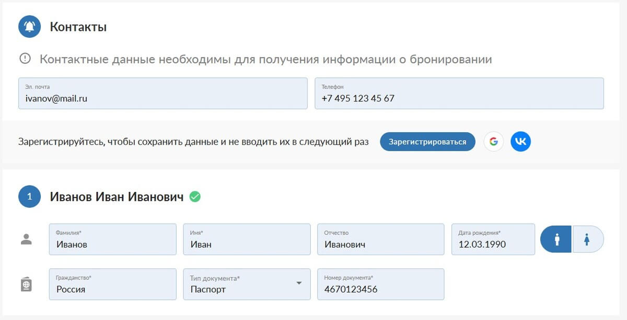Click the Гражданство field showing Россия

[113, 284]
